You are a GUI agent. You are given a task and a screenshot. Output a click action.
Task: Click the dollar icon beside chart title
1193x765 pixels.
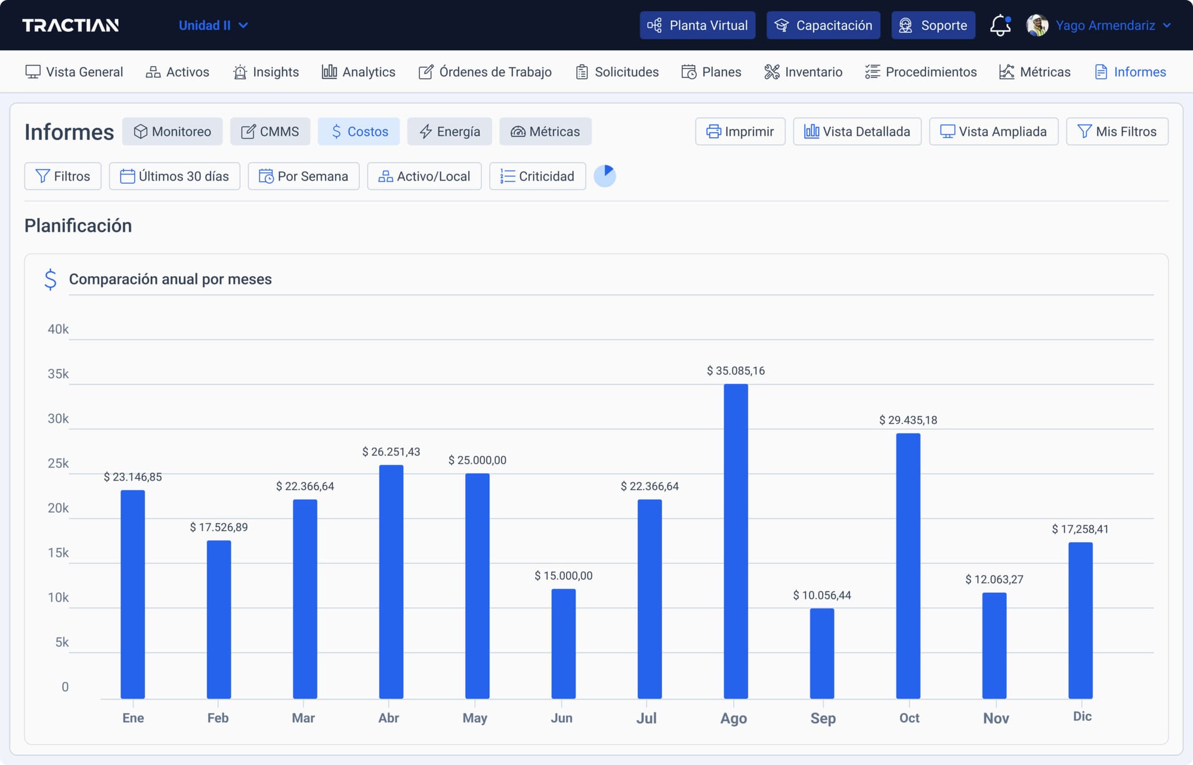coord(51,279)
